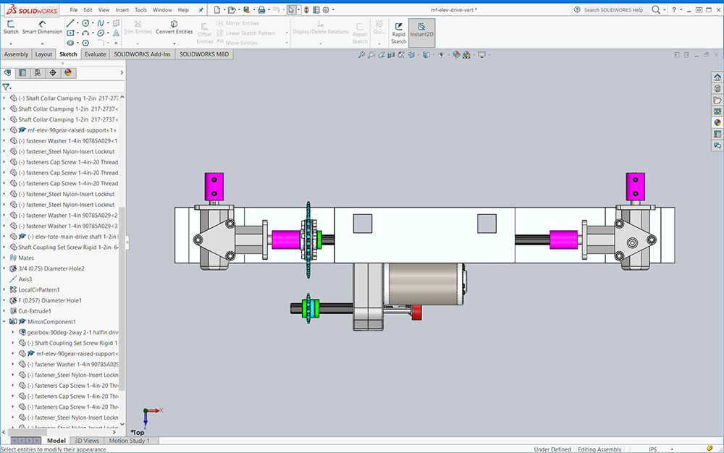Select Cut-Extrude1 feature in the tree

click(35, 310)
